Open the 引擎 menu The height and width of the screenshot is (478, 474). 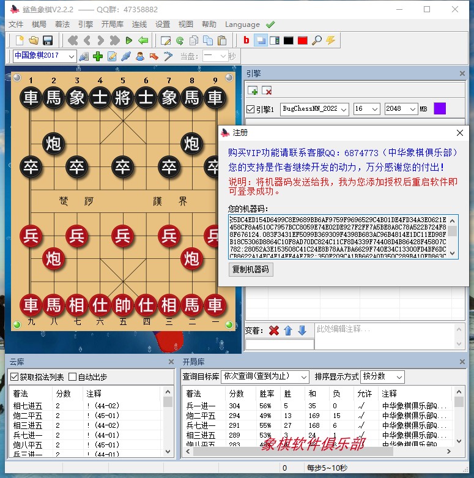click(86, 24)
